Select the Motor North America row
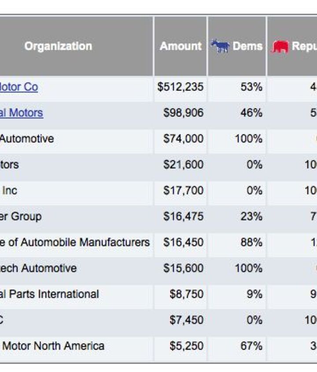 53,346
